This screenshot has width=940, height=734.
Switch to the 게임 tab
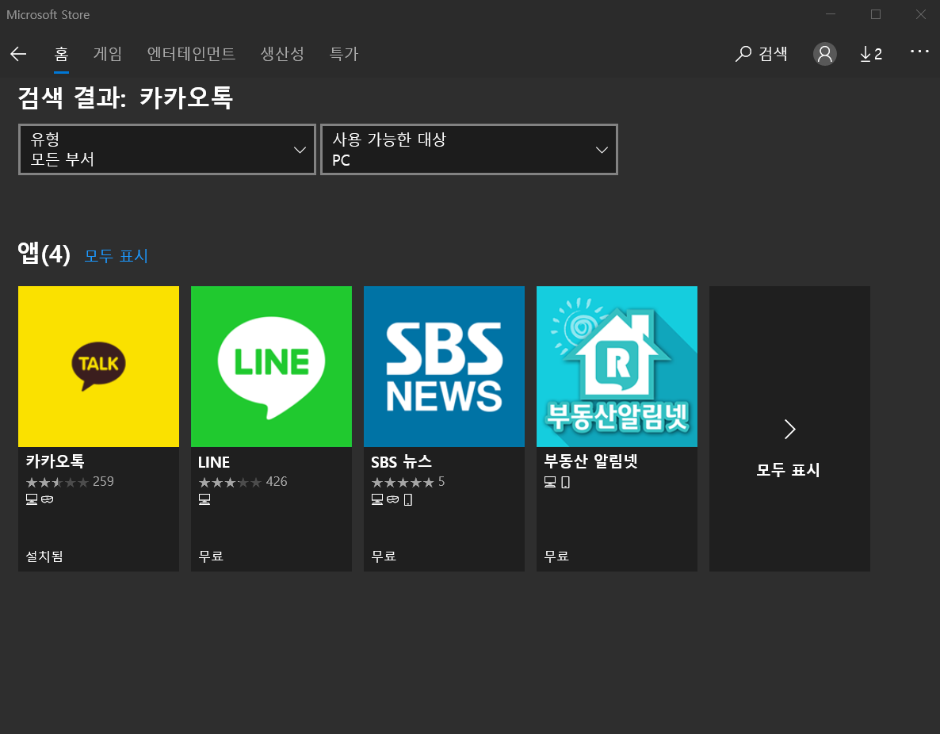[108, 54]
